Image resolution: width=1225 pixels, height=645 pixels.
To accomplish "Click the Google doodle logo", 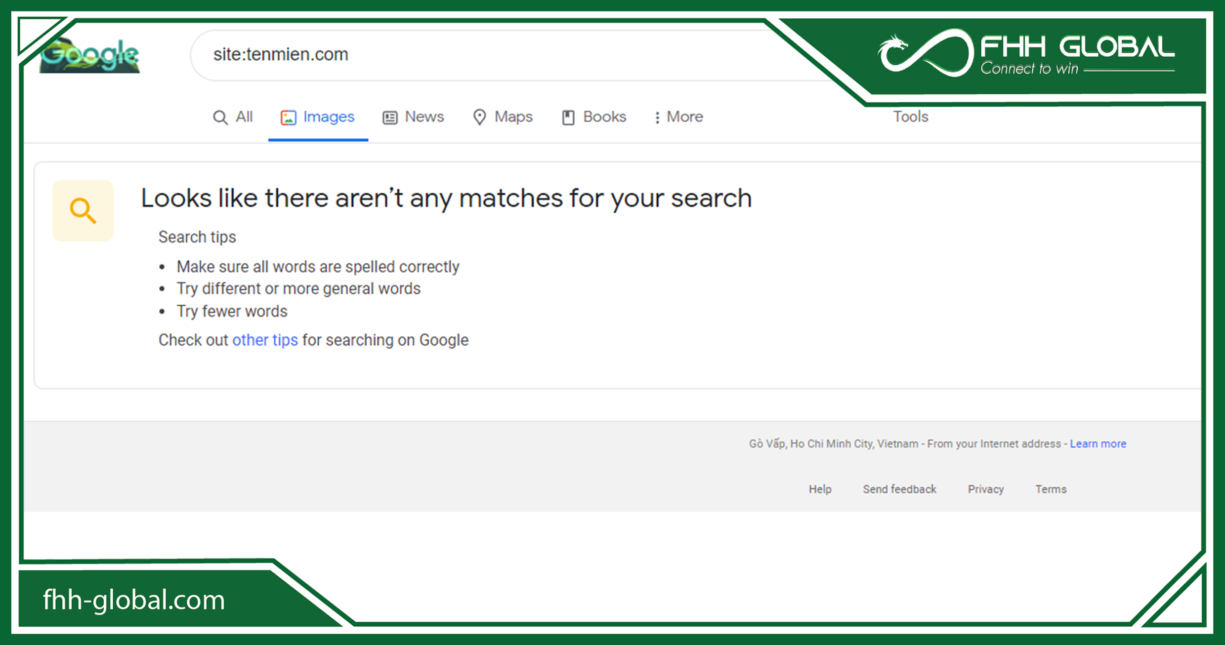I will (90, 55).
